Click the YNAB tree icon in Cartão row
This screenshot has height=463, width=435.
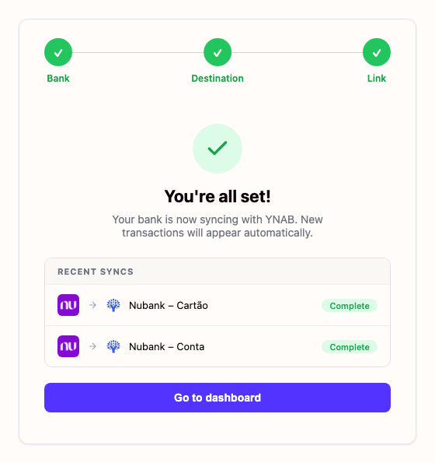click(113, 305)
